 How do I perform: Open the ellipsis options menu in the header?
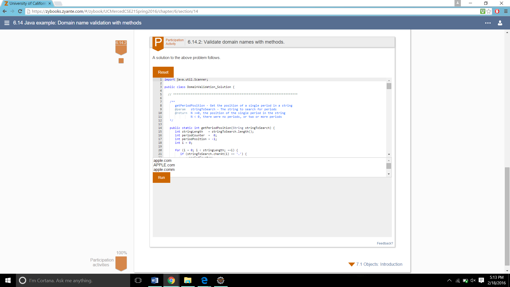click(488, 23)
